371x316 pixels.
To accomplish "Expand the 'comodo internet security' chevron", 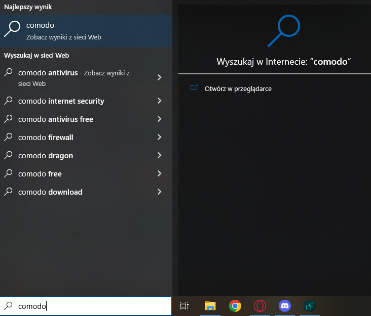I will pos(159,101).
